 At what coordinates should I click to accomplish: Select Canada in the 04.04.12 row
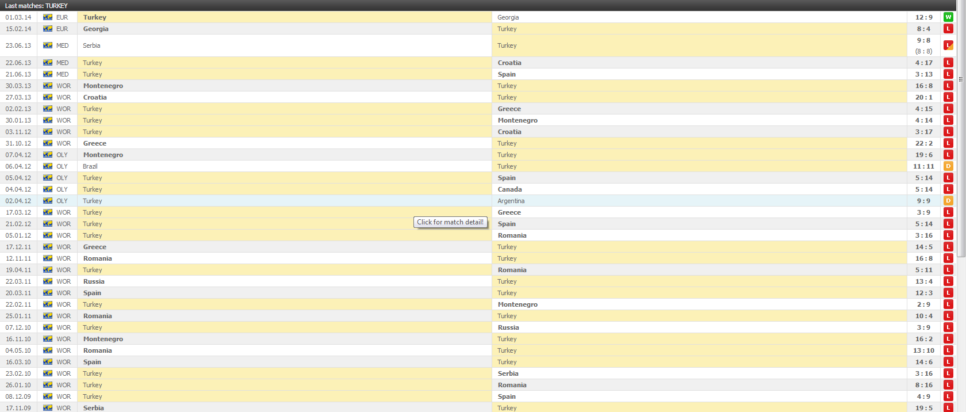click(510, 189)
